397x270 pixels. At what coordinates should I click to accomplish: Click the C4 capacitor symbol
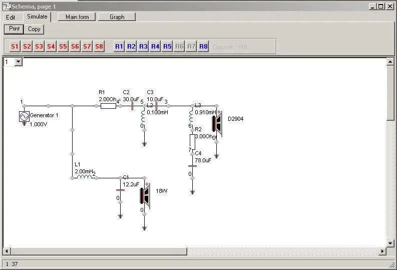[192, 166]
